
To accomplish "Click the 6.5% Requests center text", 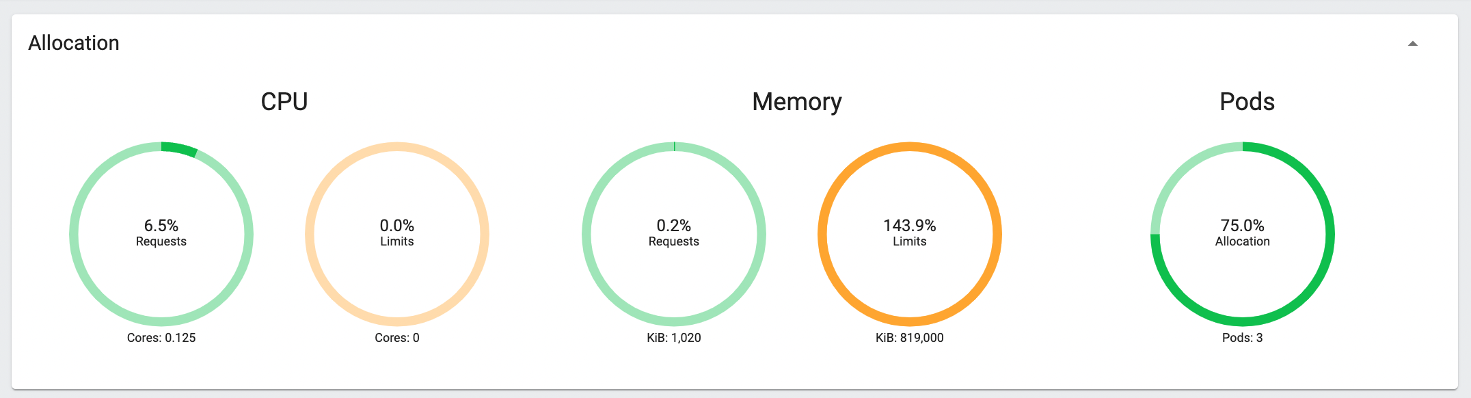I will pos(161,233).
